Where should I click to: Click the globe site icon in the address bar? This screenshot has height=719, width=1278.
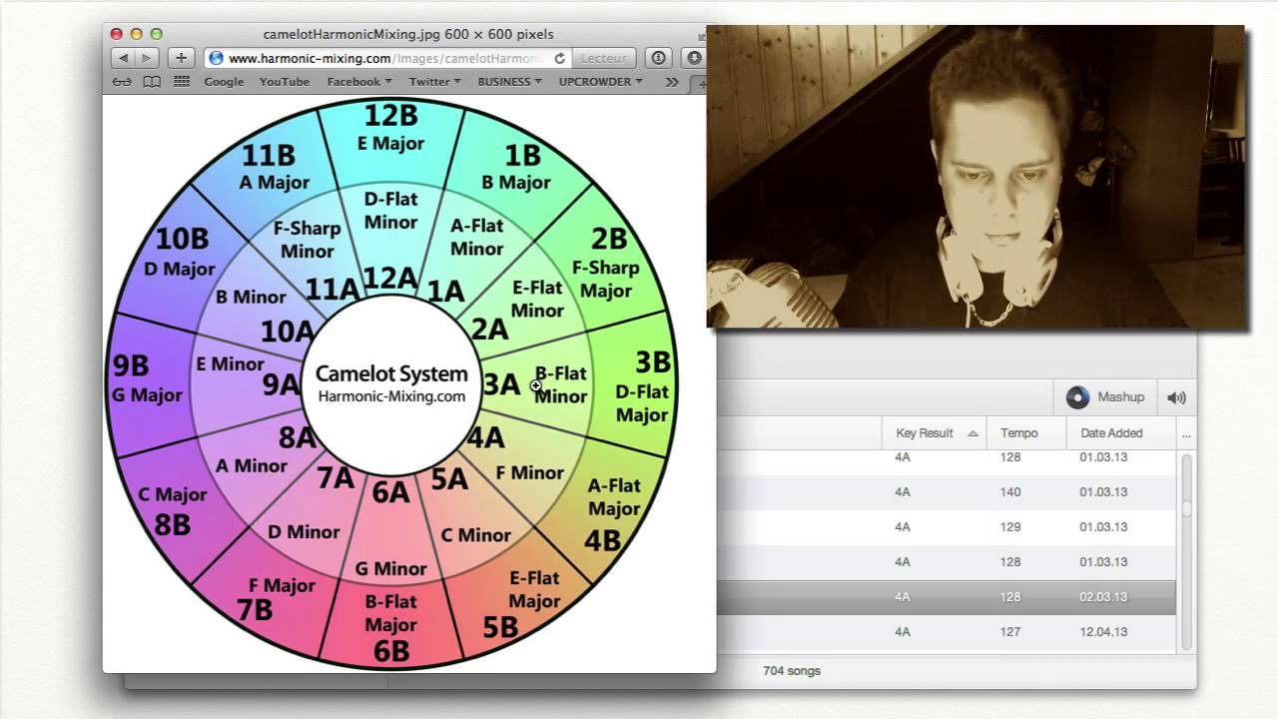pyautogui.click(x=217, y=58)
